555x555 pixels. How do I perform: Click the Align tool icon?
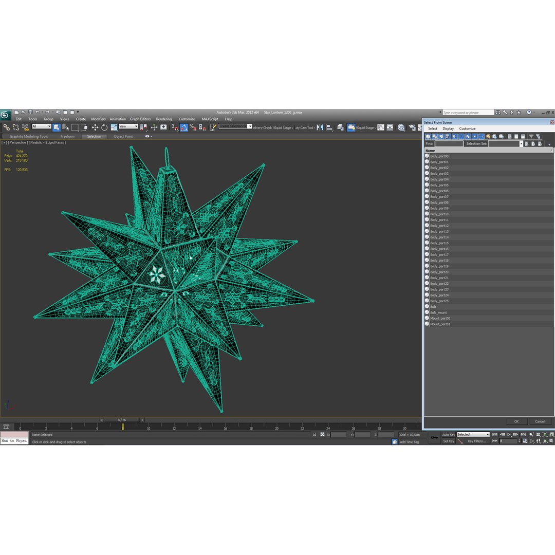tap(329, 127)
